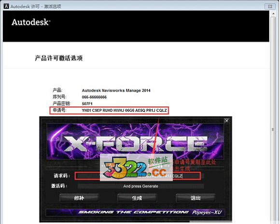Click the product key 507F1
The image size is (280, 224).
(x=87, y=104)
